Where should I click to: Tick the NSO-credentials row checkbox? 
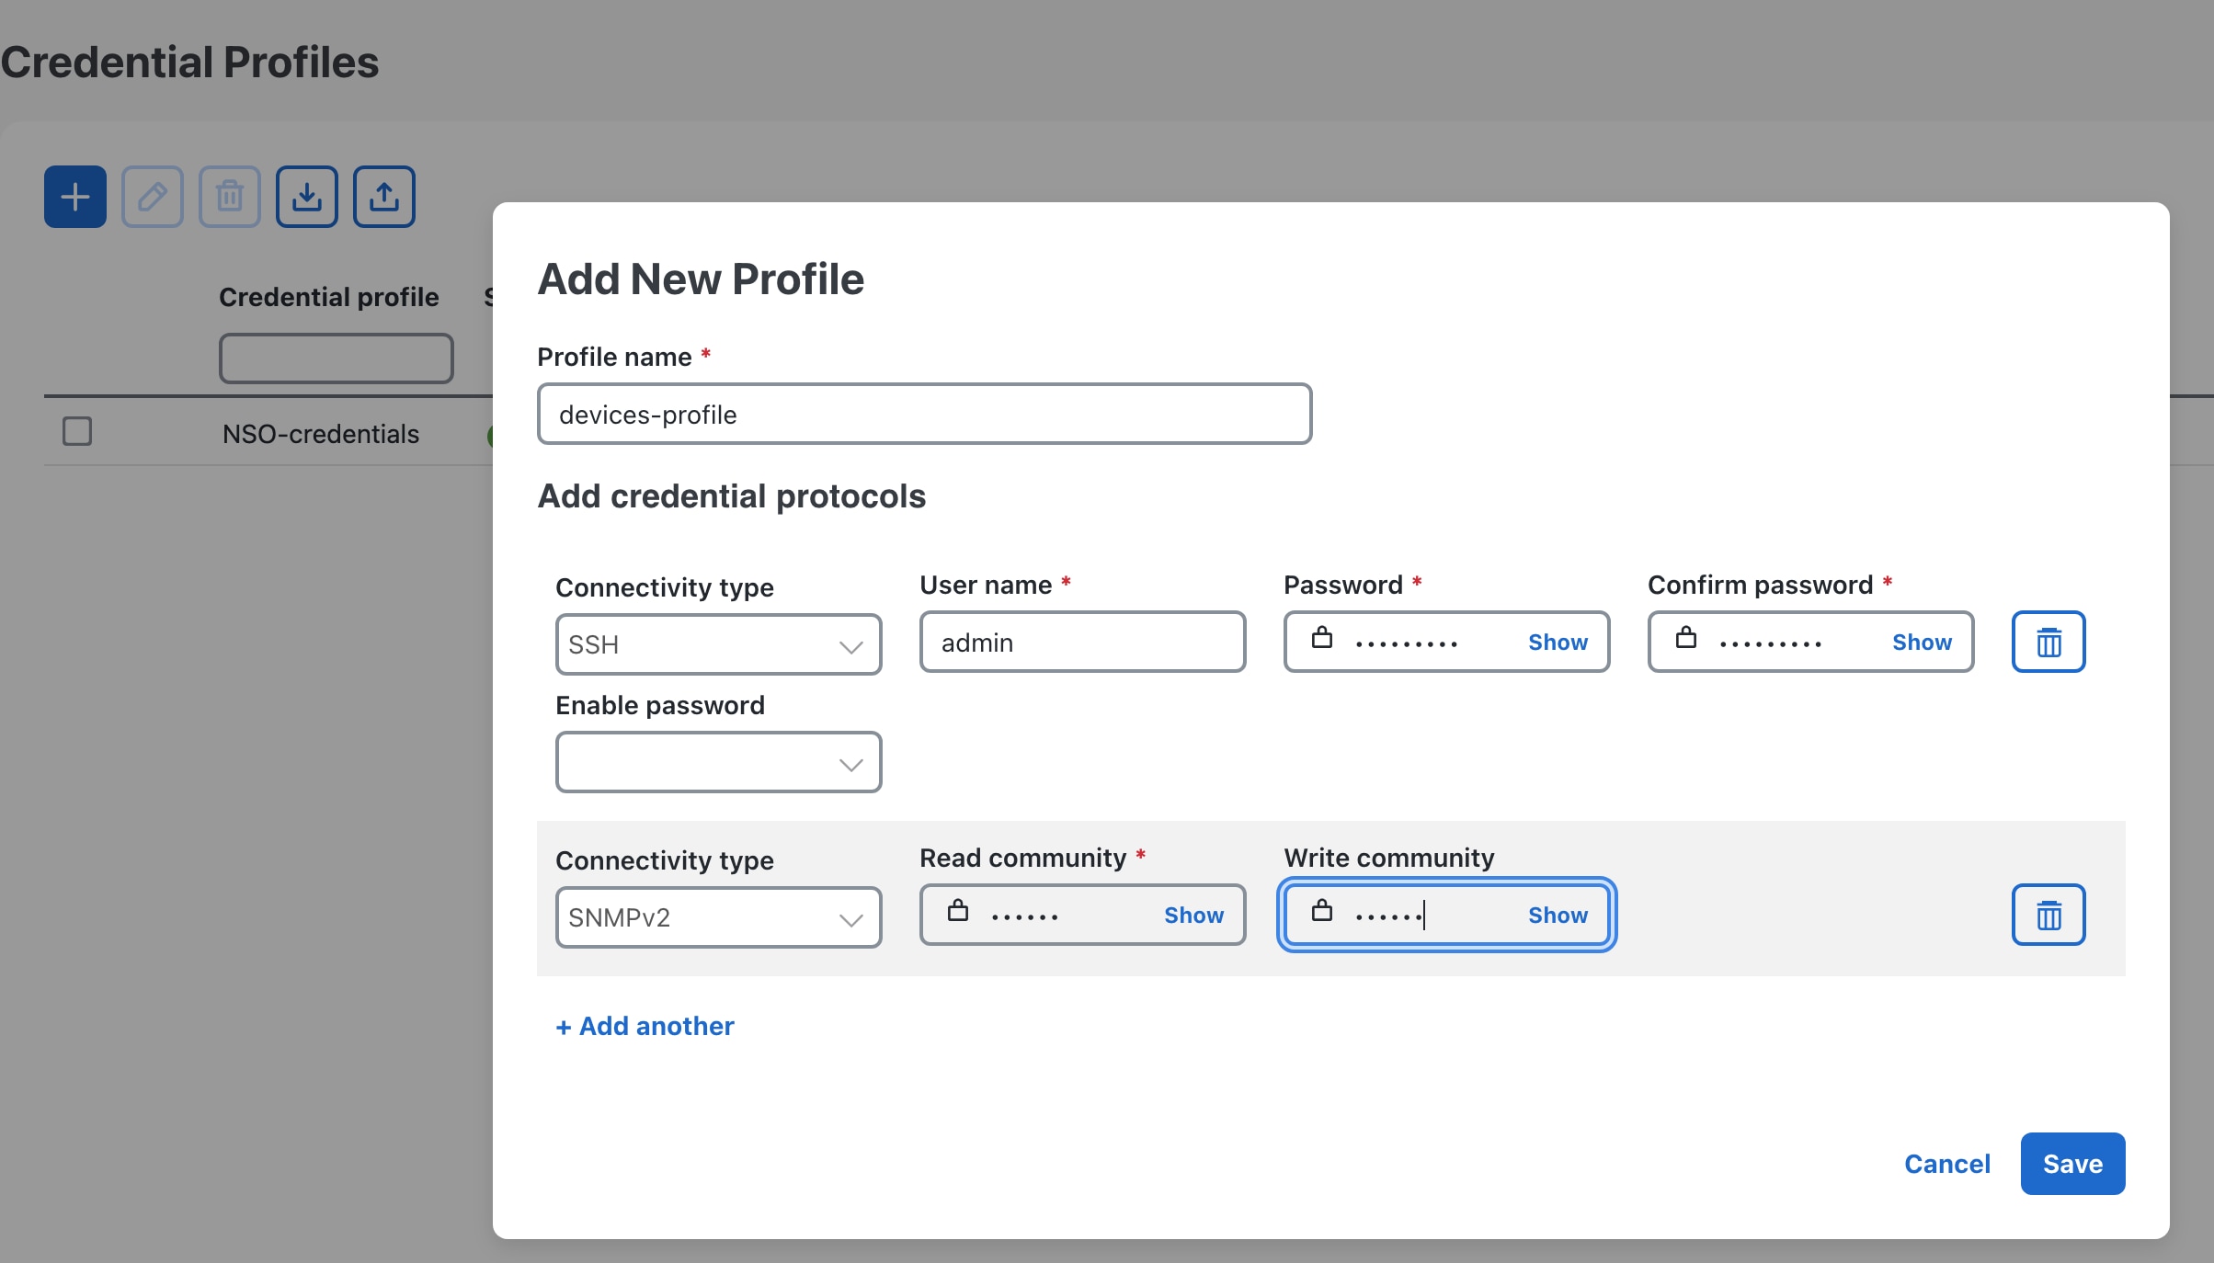point(77,431)
